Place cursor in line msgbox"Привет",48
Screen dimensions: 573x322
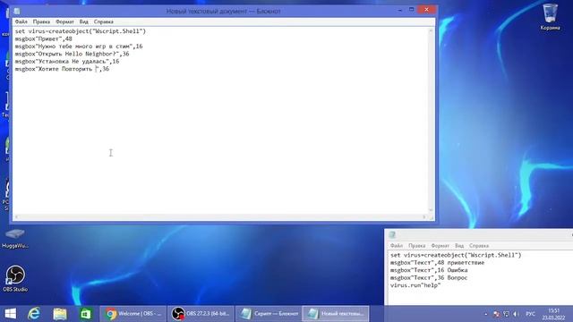(x=44, y=38)
